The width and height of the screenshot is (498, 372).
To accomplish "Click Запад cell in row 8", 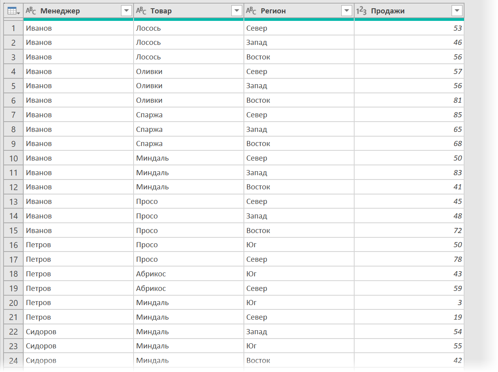I will (299, 130).
